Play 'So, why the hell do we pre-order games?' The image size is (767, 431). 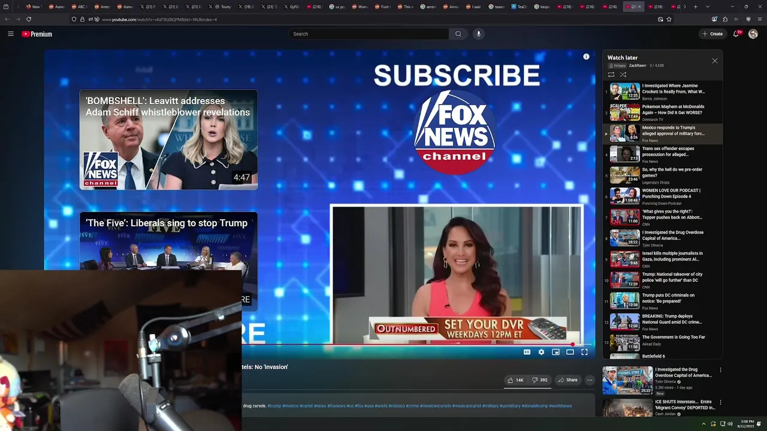coord(662,175)
